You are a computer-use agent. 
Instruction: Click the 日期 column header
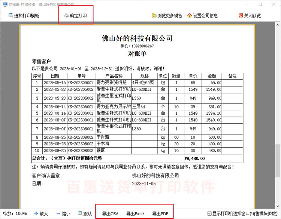pyautogui.click(x=55, y=76)
